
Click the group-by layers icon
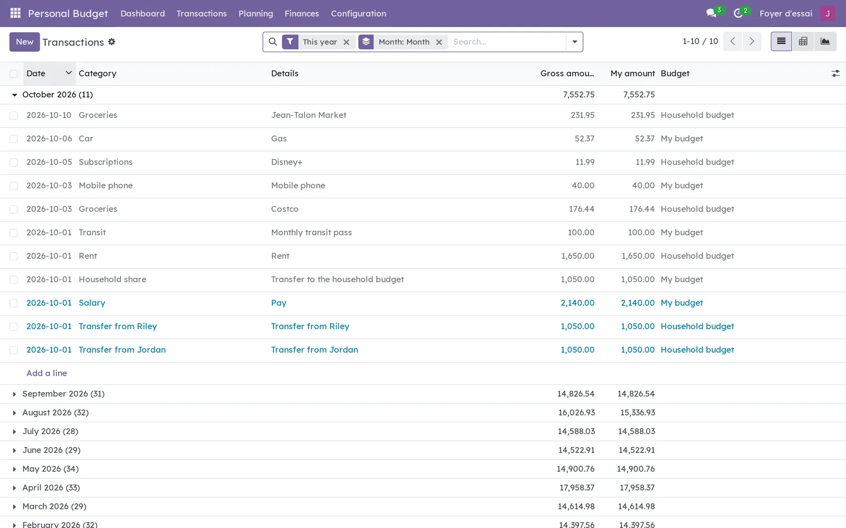click(x=366, y=42)
